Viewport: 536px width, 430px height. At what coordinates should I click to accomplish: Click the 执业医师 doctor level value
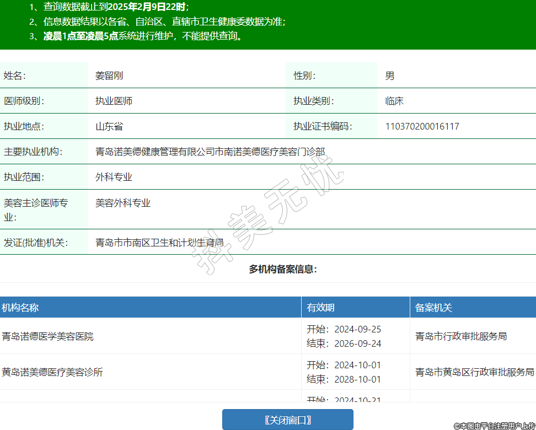tap(114, 101)
